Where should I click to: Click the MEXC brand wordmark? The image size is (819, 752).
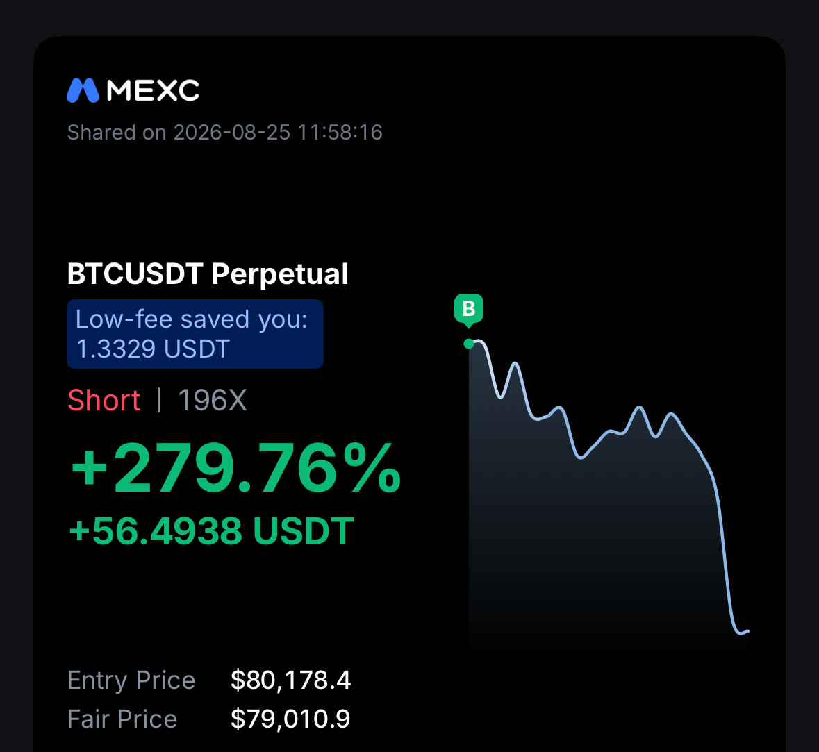pos(153,90)
